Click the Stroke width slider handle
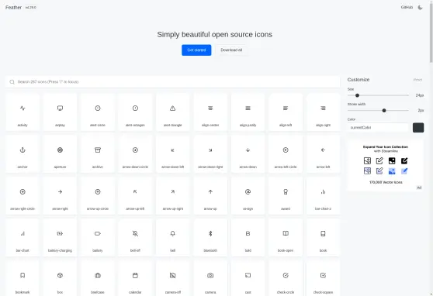 click(x=384, y=110)
